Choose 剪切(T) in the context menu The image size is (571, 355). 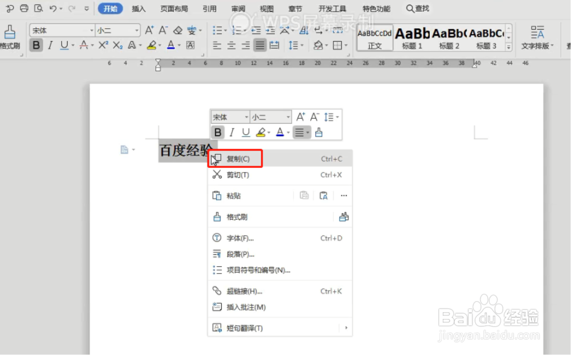(x=280, y=175)
